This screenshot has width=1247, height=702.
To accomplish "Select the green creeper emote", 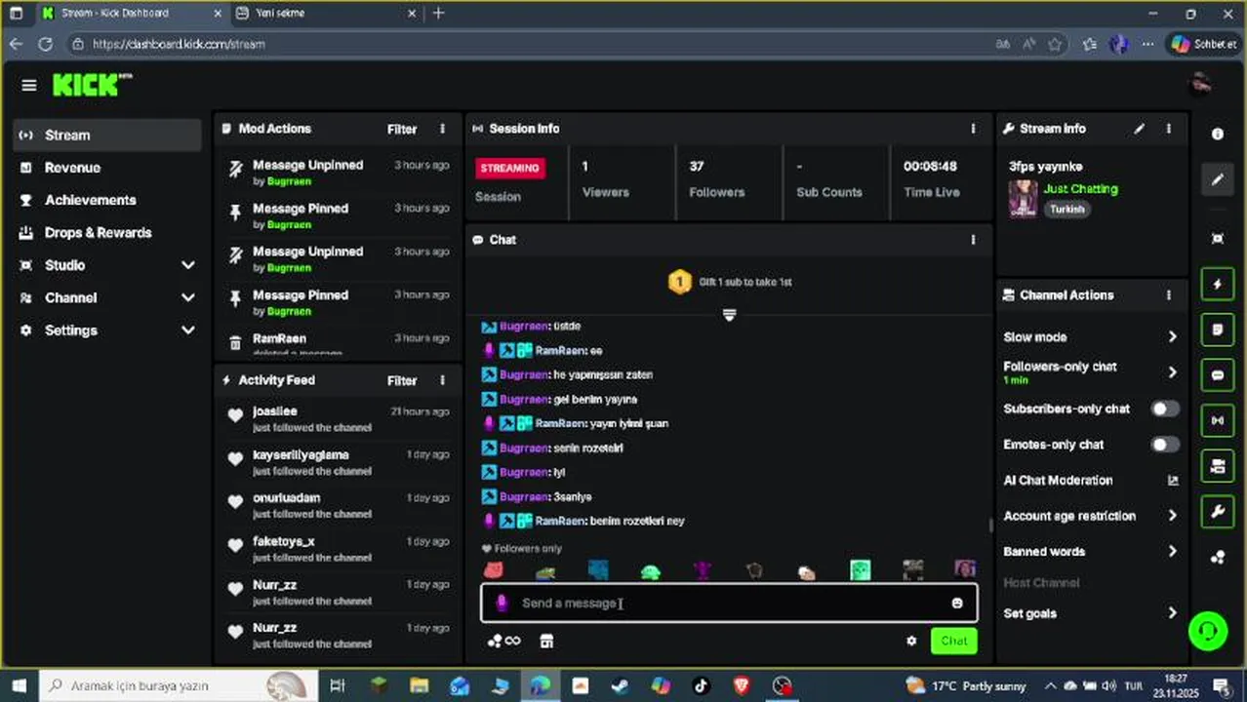I will [860, 570].
